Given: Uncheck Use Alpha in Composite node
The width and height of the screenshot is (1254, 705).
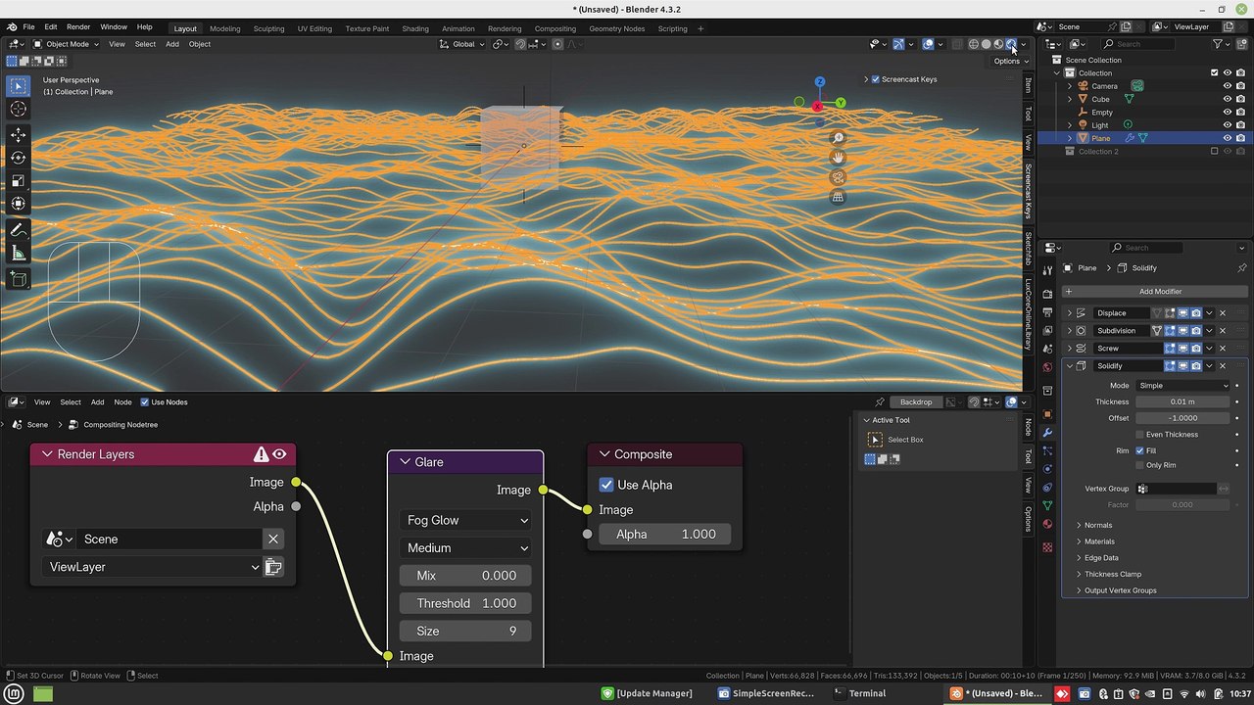Looking at the screenshot, I should coord(606,485).
